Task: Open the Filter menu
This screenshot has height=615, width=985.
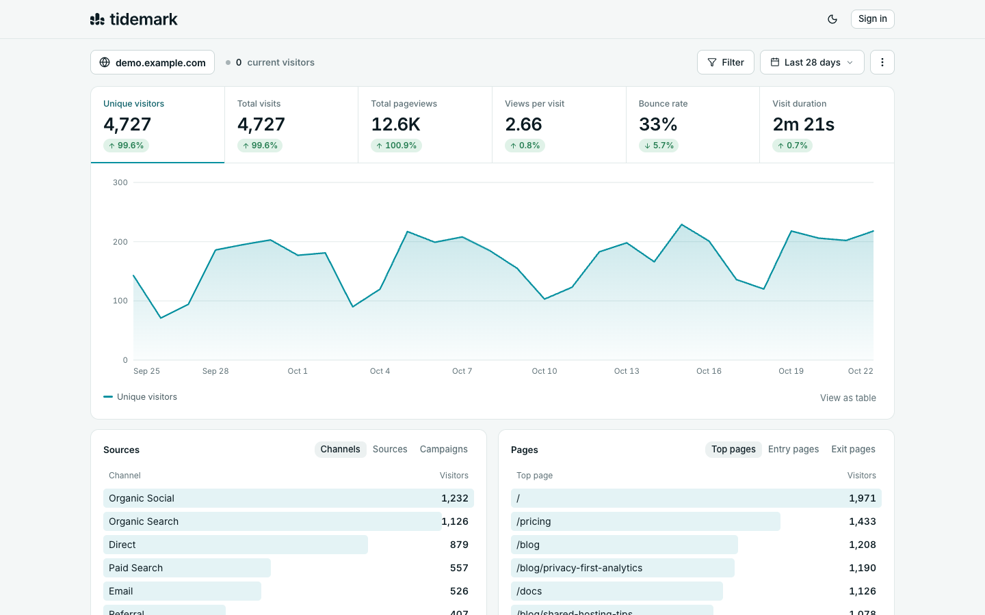Action: point(725,62)
